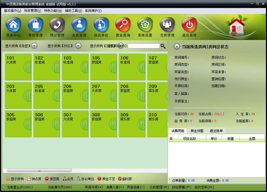
Task: Select room 206 家庭房 card
Action: (75, 95)
